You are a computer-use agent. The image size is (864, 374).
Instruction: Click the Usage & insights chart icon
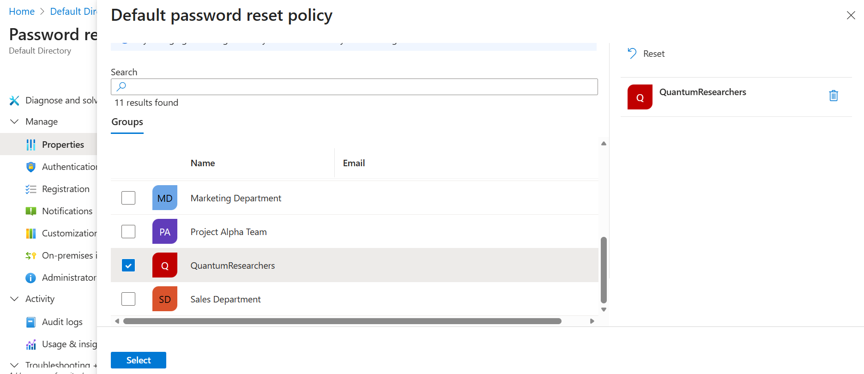pos(31,344)
